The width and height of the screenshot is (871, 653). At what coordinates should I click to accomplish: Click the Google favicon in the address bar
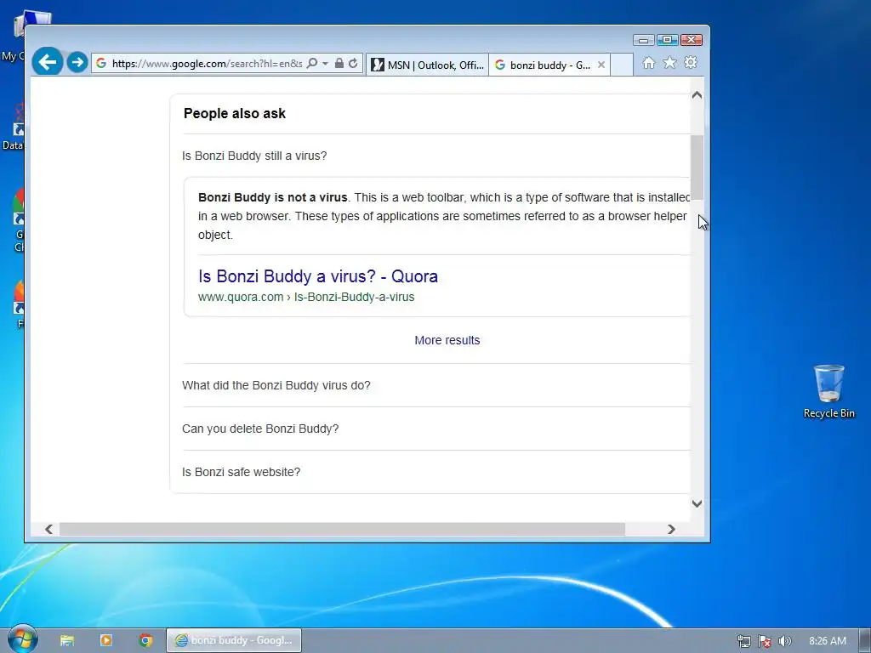click(x=101, y=63)
